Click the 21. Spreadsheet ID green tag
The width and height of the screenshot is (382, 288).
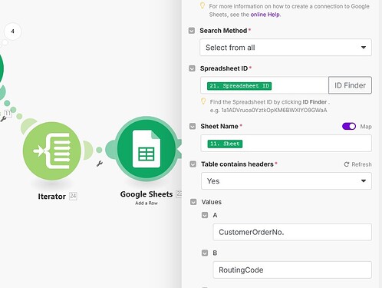(239, 86)
